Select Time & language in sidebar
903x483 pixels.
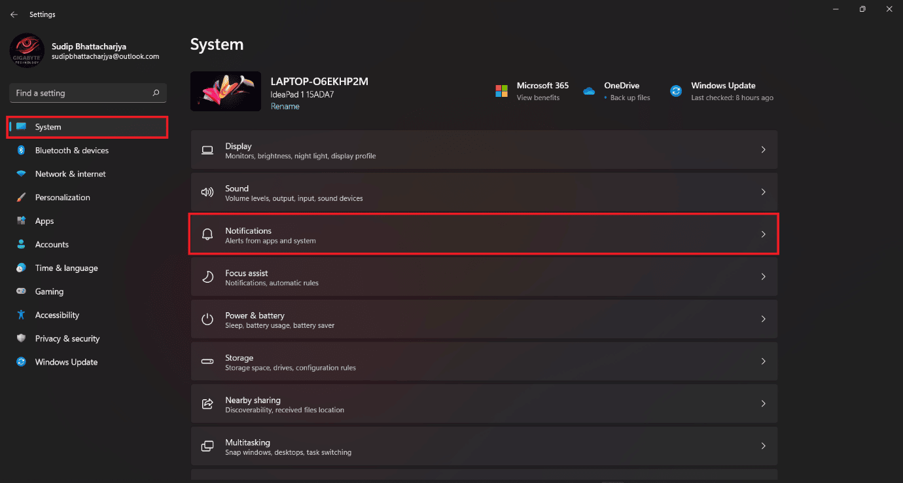coord(66,268)
